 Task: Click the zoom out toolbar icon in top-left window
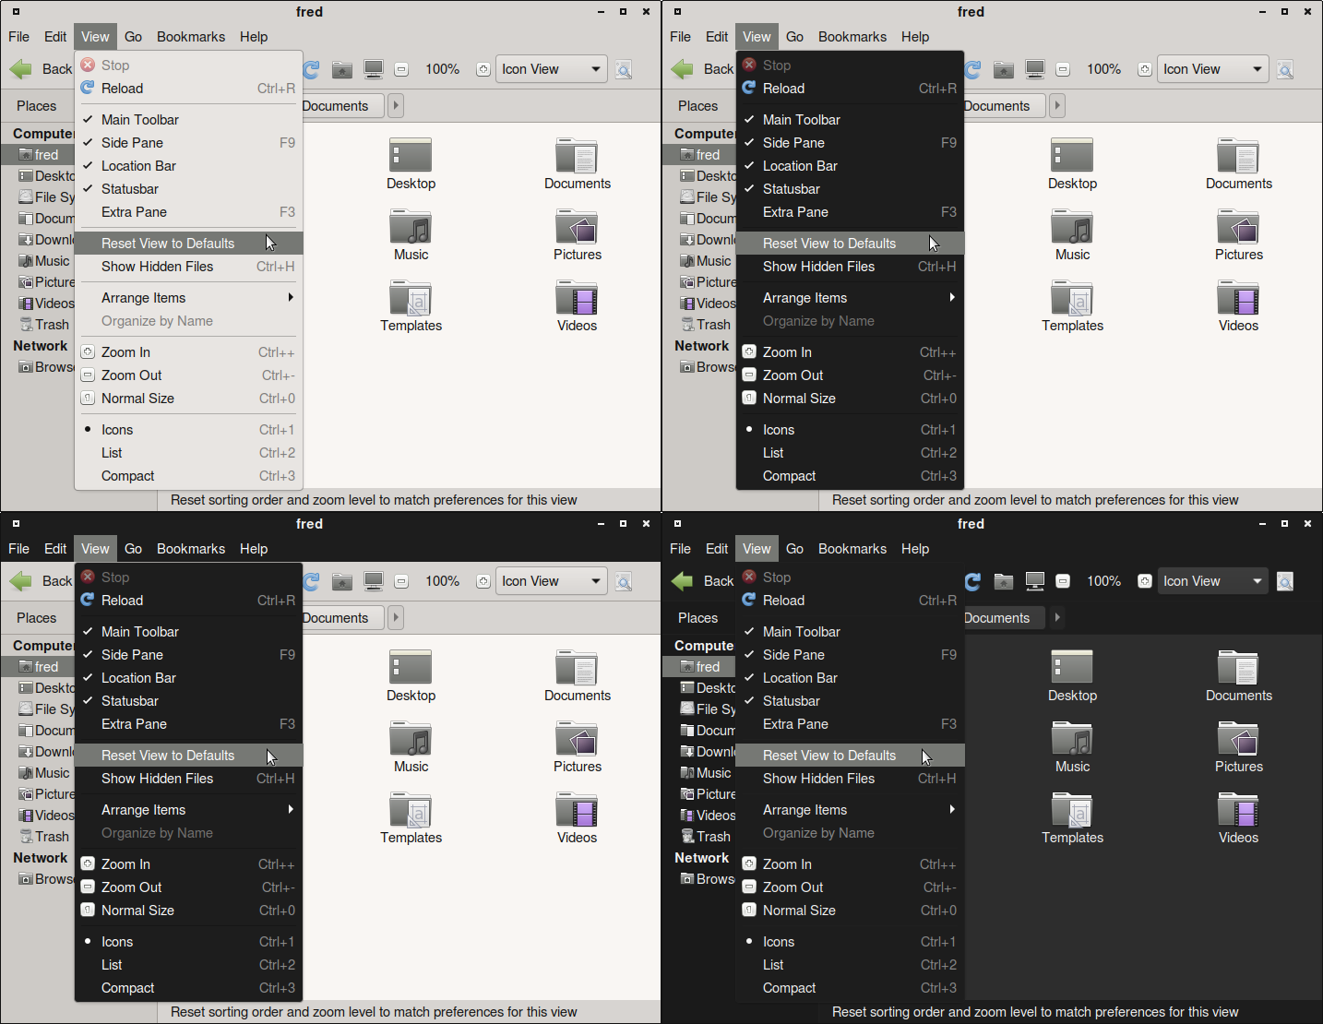click(x=401, y=69)
